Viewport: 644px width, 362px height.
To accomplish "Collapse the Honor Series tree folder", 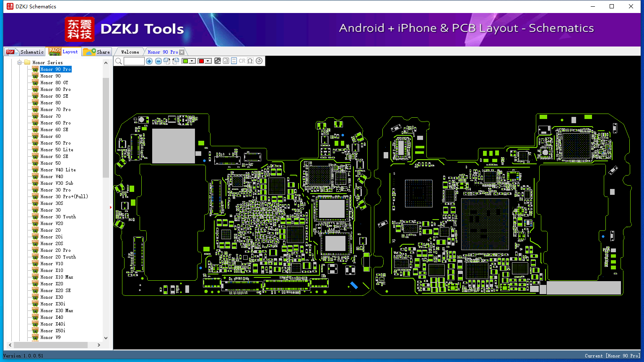I will 19,62.
